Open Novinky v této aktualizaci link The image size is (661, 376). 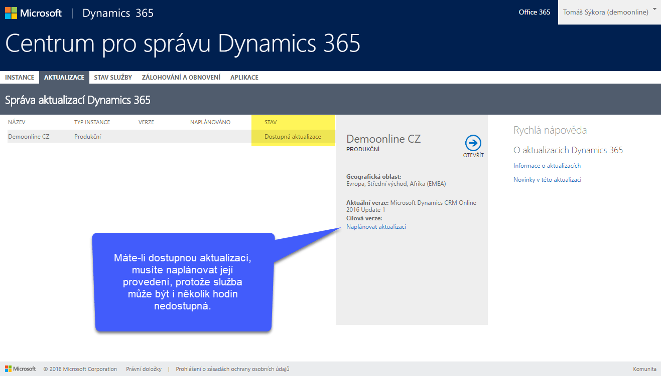(547, 180)
